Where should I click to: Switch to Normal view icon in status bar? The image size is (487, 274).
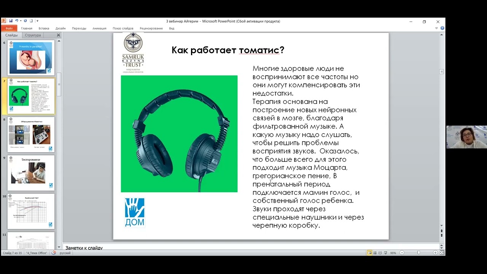click(x=369, y=253)
